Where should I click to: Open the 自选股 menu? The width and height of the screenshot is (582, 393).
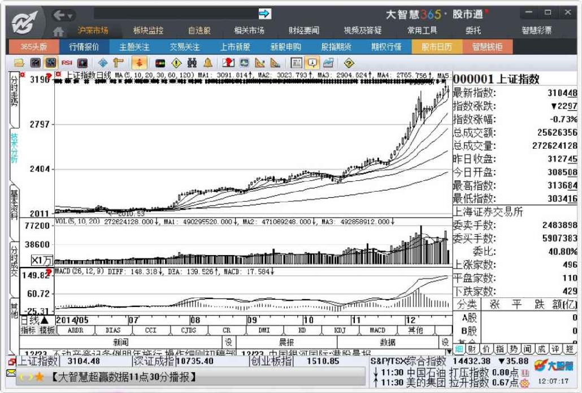(x=199, y=31)
